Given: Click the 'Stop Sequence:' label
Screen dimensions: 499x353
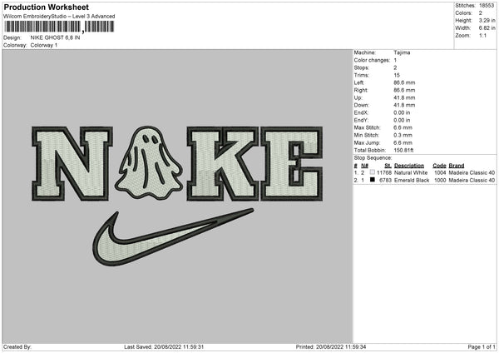Looking at the screenshot, I should [373, 158].
